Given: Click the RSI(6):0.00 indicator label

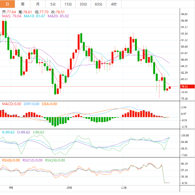Looking at the screenshot, I should (x=11, y=160).
